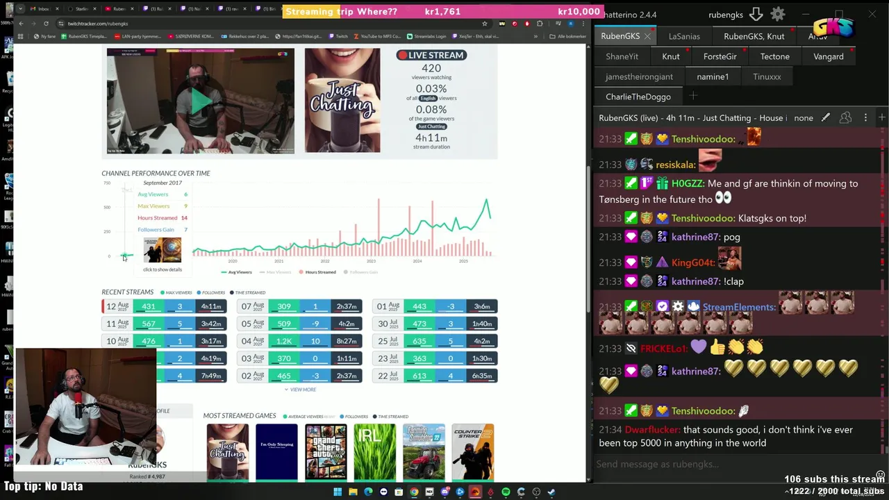The width and height of the screenshot is (889, 500).
Task: Switch to the LaSanias chat tab
Action: tap(684, 36)
